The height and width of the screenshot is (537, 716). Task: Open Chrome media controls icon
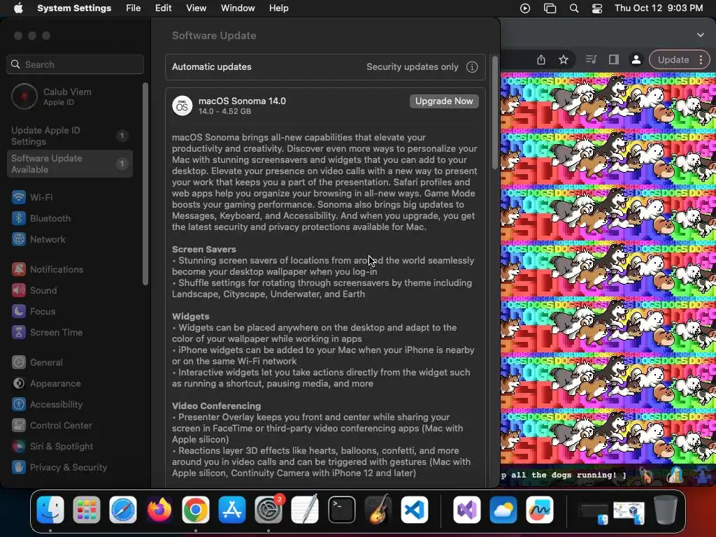tap(591, 59)
